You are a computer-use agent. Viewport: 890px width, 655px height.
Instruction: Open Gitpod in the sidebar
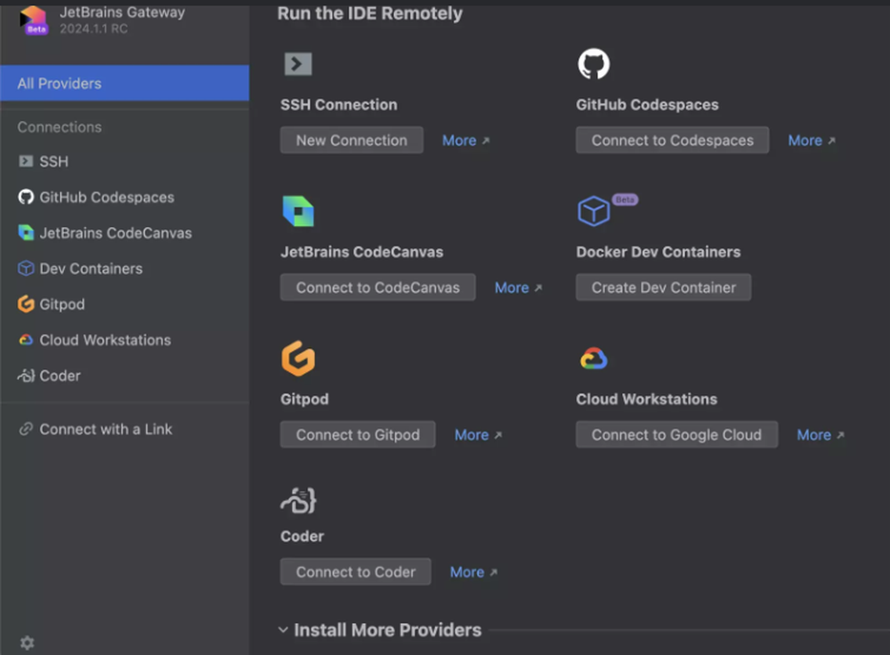(x=125, y=304)
